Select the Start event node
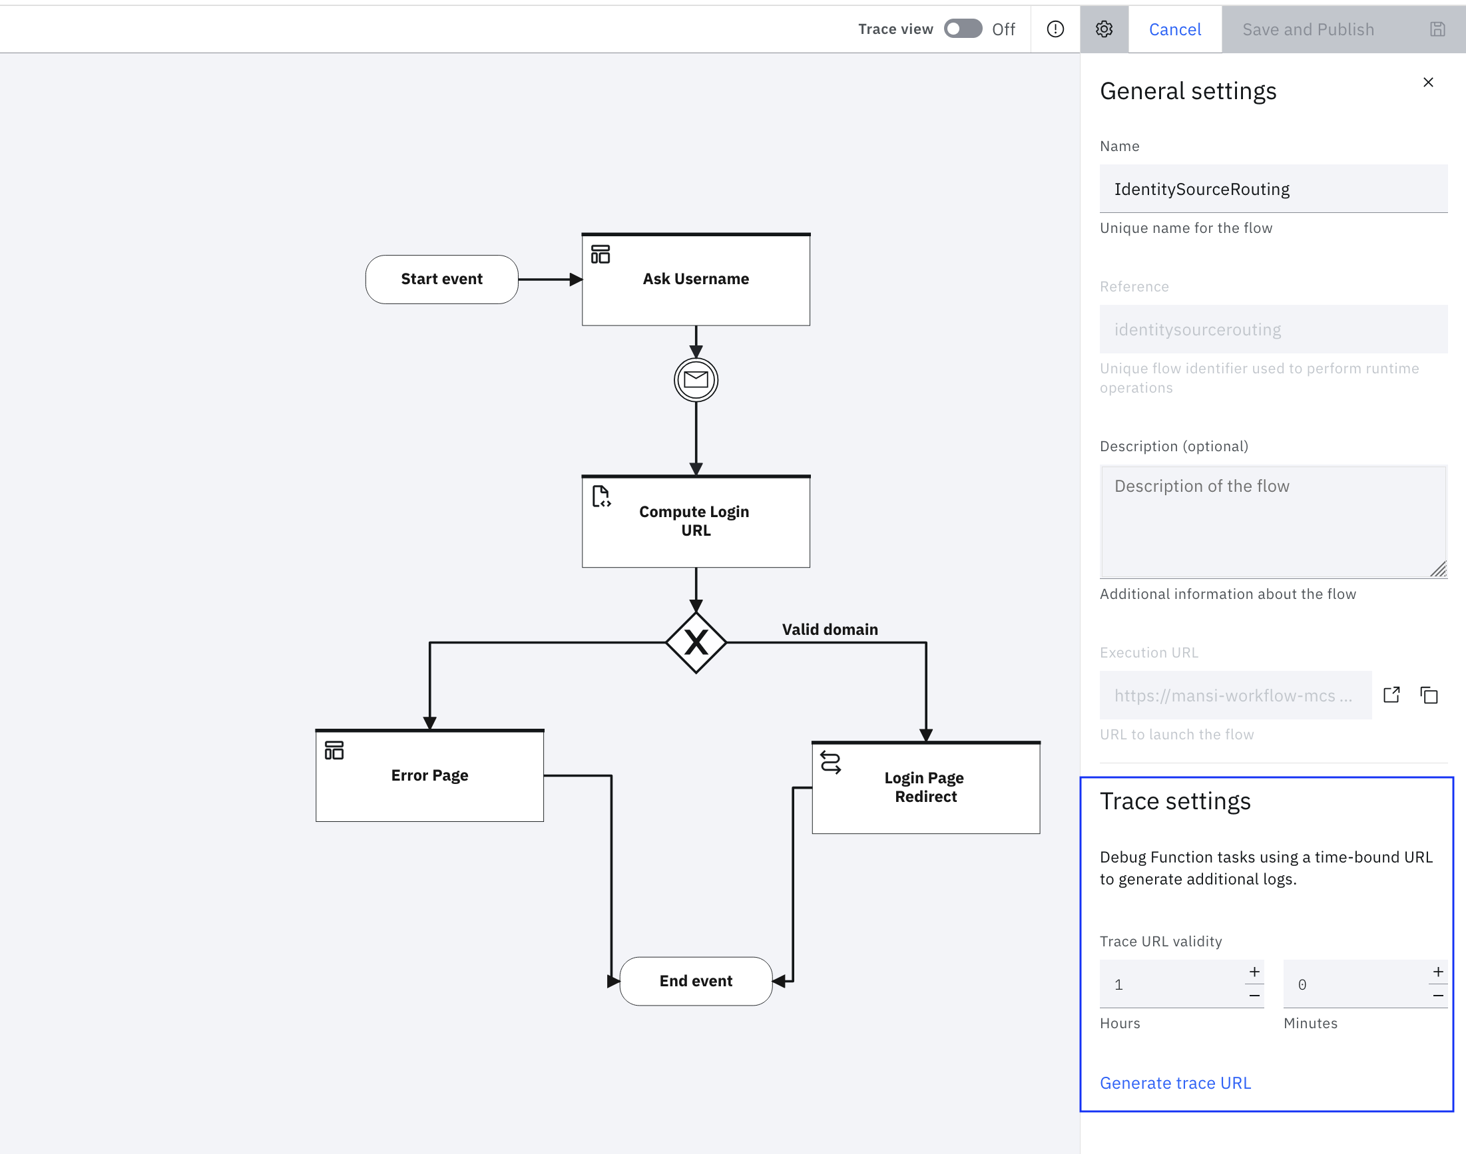The width and height of the screenshot is (1466, 1154). click(441, 279)
